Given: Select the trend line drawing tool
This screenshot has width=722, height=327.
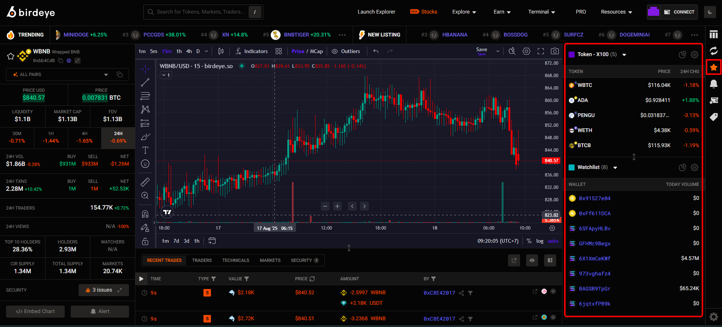Looking at the screenshot, I should coord(145,82).
